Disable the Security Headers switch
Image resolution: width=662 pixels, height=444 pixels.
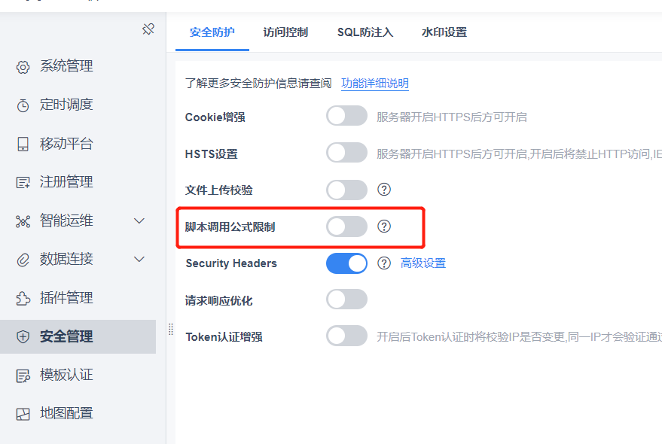[346, 263]
